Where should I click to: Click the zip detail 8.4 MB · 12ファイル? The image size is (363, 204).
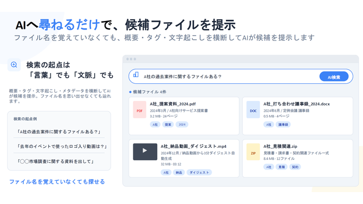(279, 159)
